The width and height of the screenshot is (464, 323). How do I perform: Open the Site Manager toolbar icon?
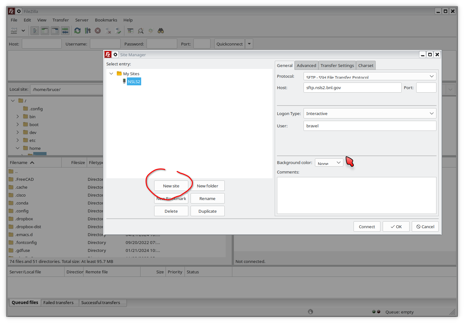[x=14, y=31]
